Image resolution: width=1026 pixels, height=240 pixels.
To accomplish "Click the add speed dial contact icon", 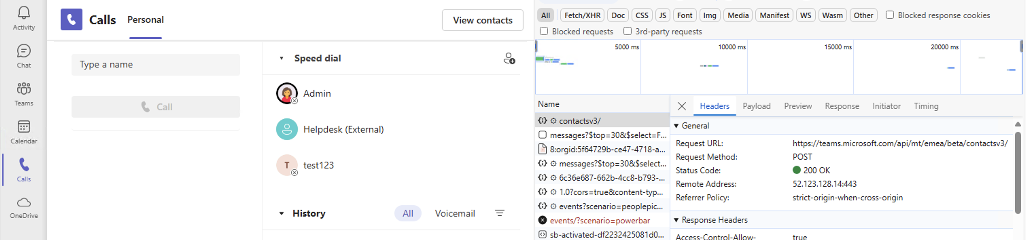I will pos(509,58).
